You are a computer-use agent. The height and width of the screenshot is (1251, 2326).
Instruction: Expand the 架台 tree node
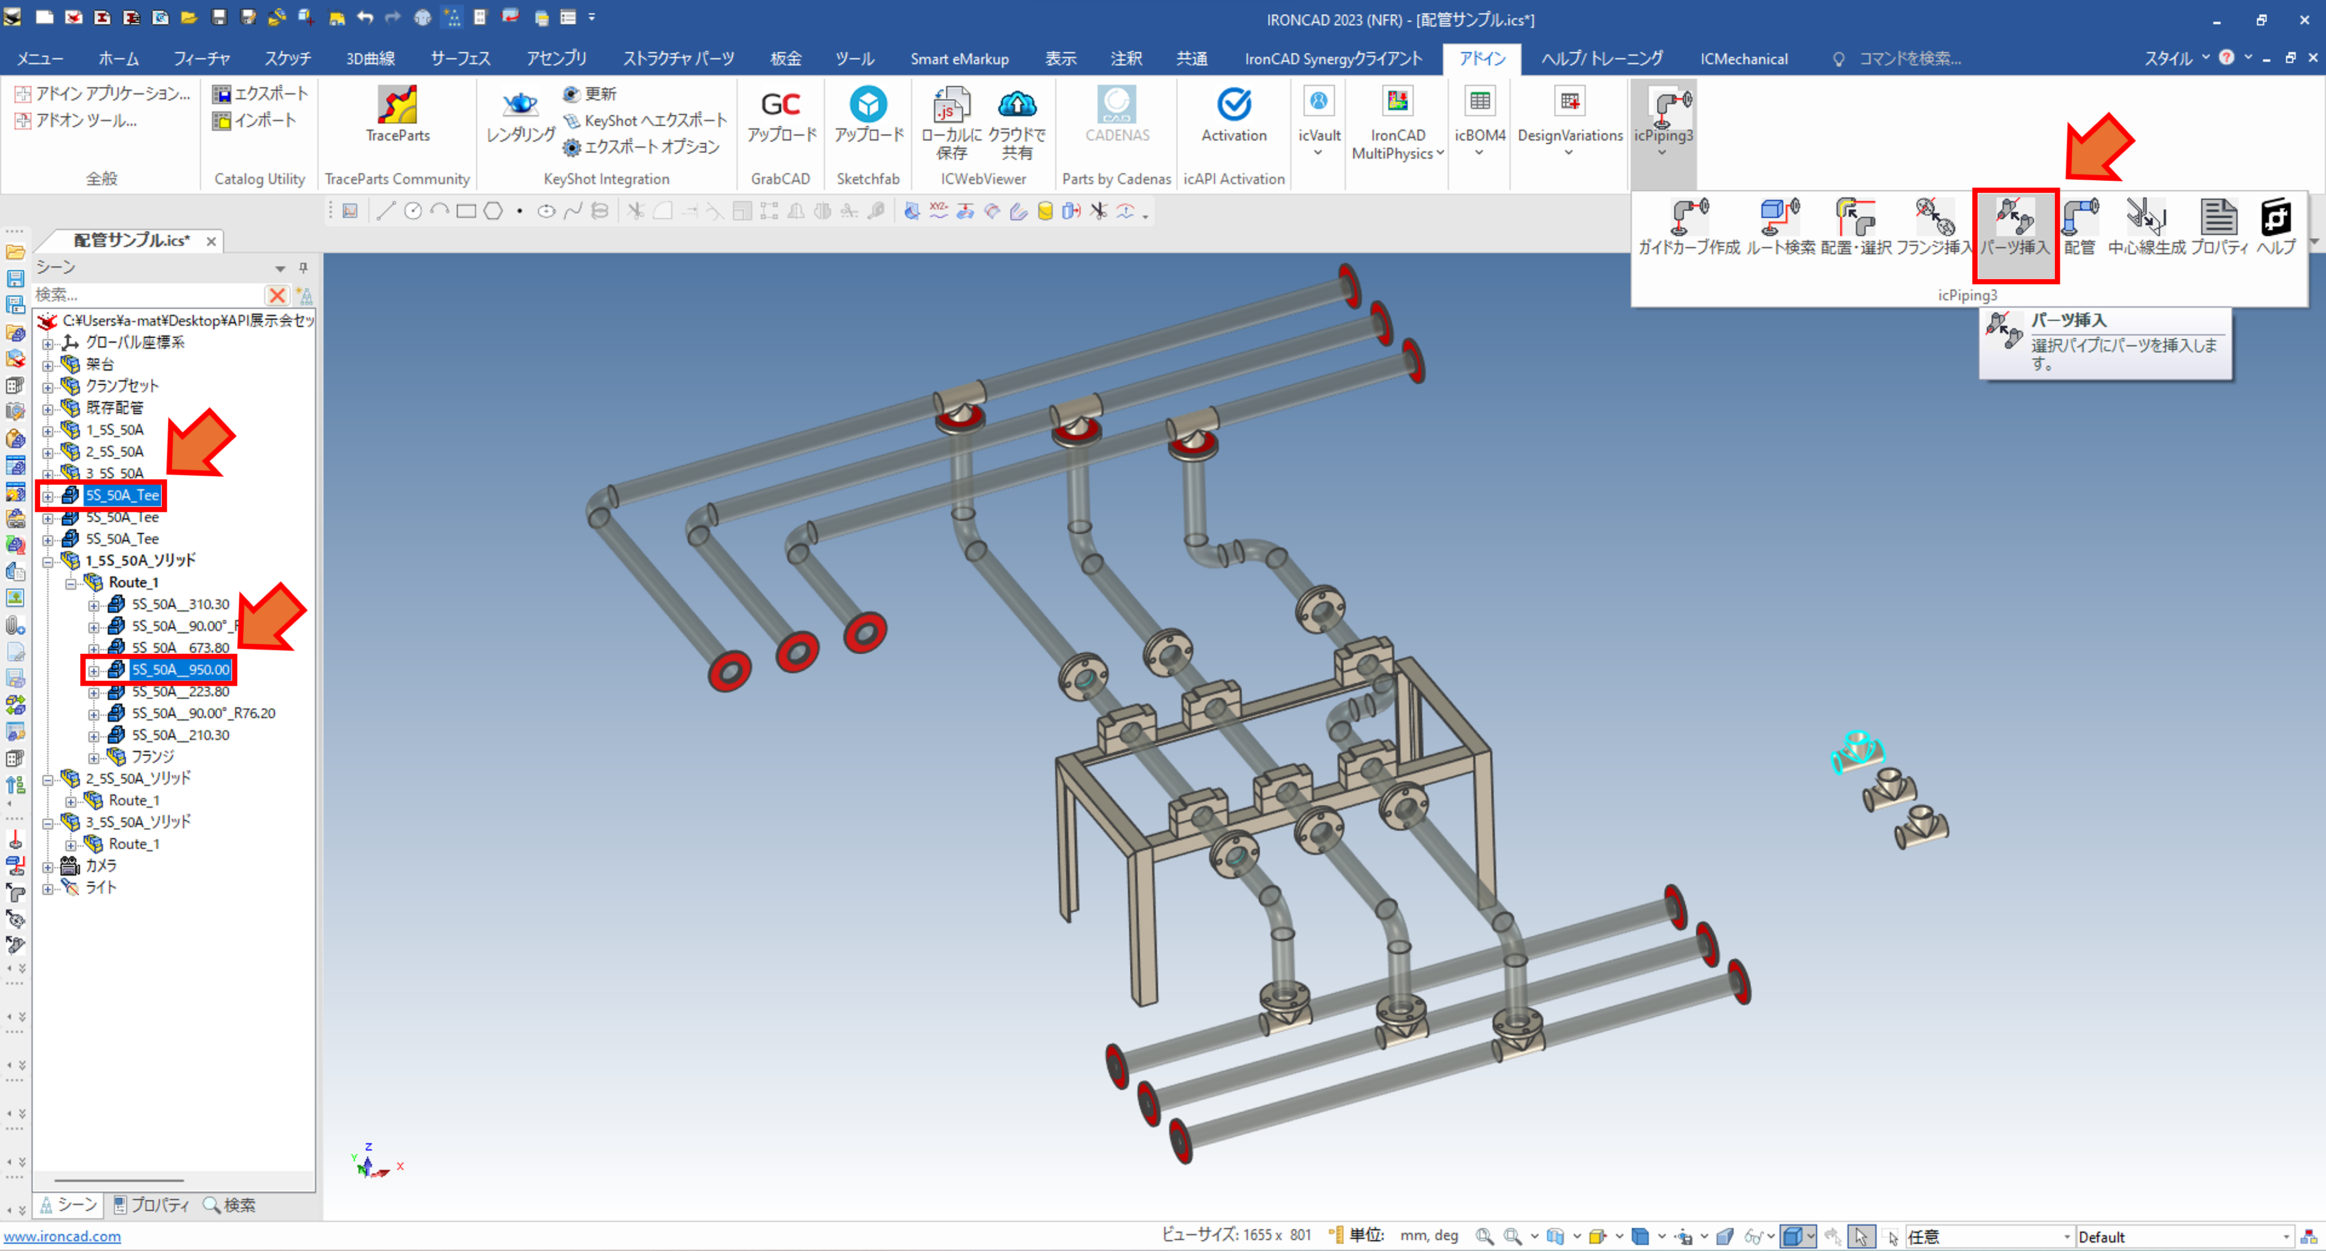[48, 365]
